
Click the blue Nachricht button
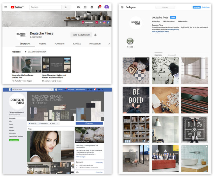[x=89, y=123]
